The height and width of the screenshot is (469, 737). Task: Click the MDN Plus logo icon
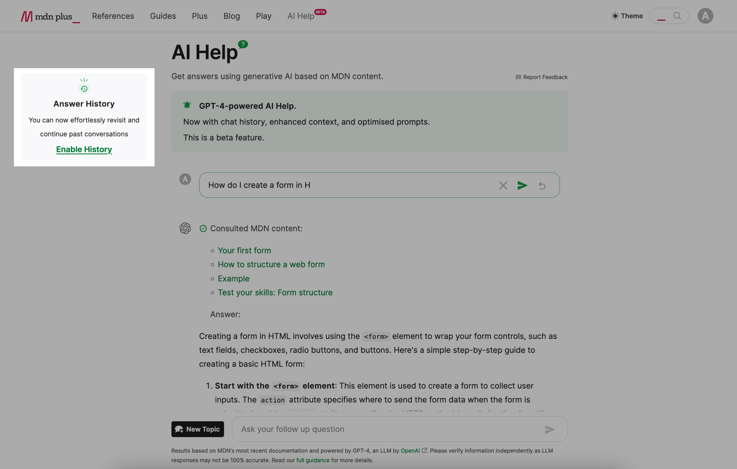pos(26,16)
